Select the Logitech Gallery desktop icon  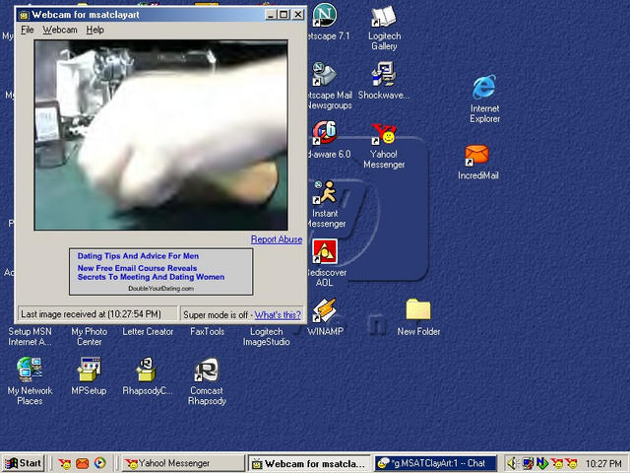384,16
